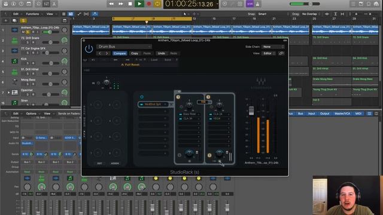The height and width of the screenshot is (215, 383).
Task: Click the Copy button in plugin header
Action: (x=135, y=53)
